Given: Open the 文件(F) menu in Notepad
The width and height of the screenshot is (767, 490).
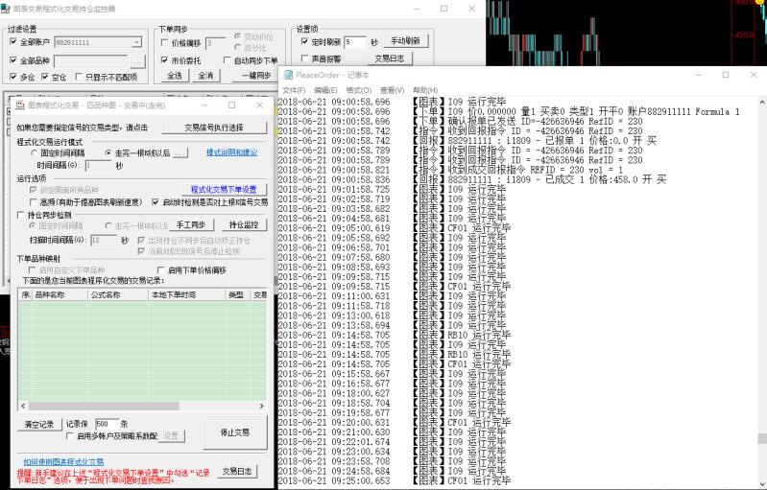Looking at the screenshot, I should 293,89.
